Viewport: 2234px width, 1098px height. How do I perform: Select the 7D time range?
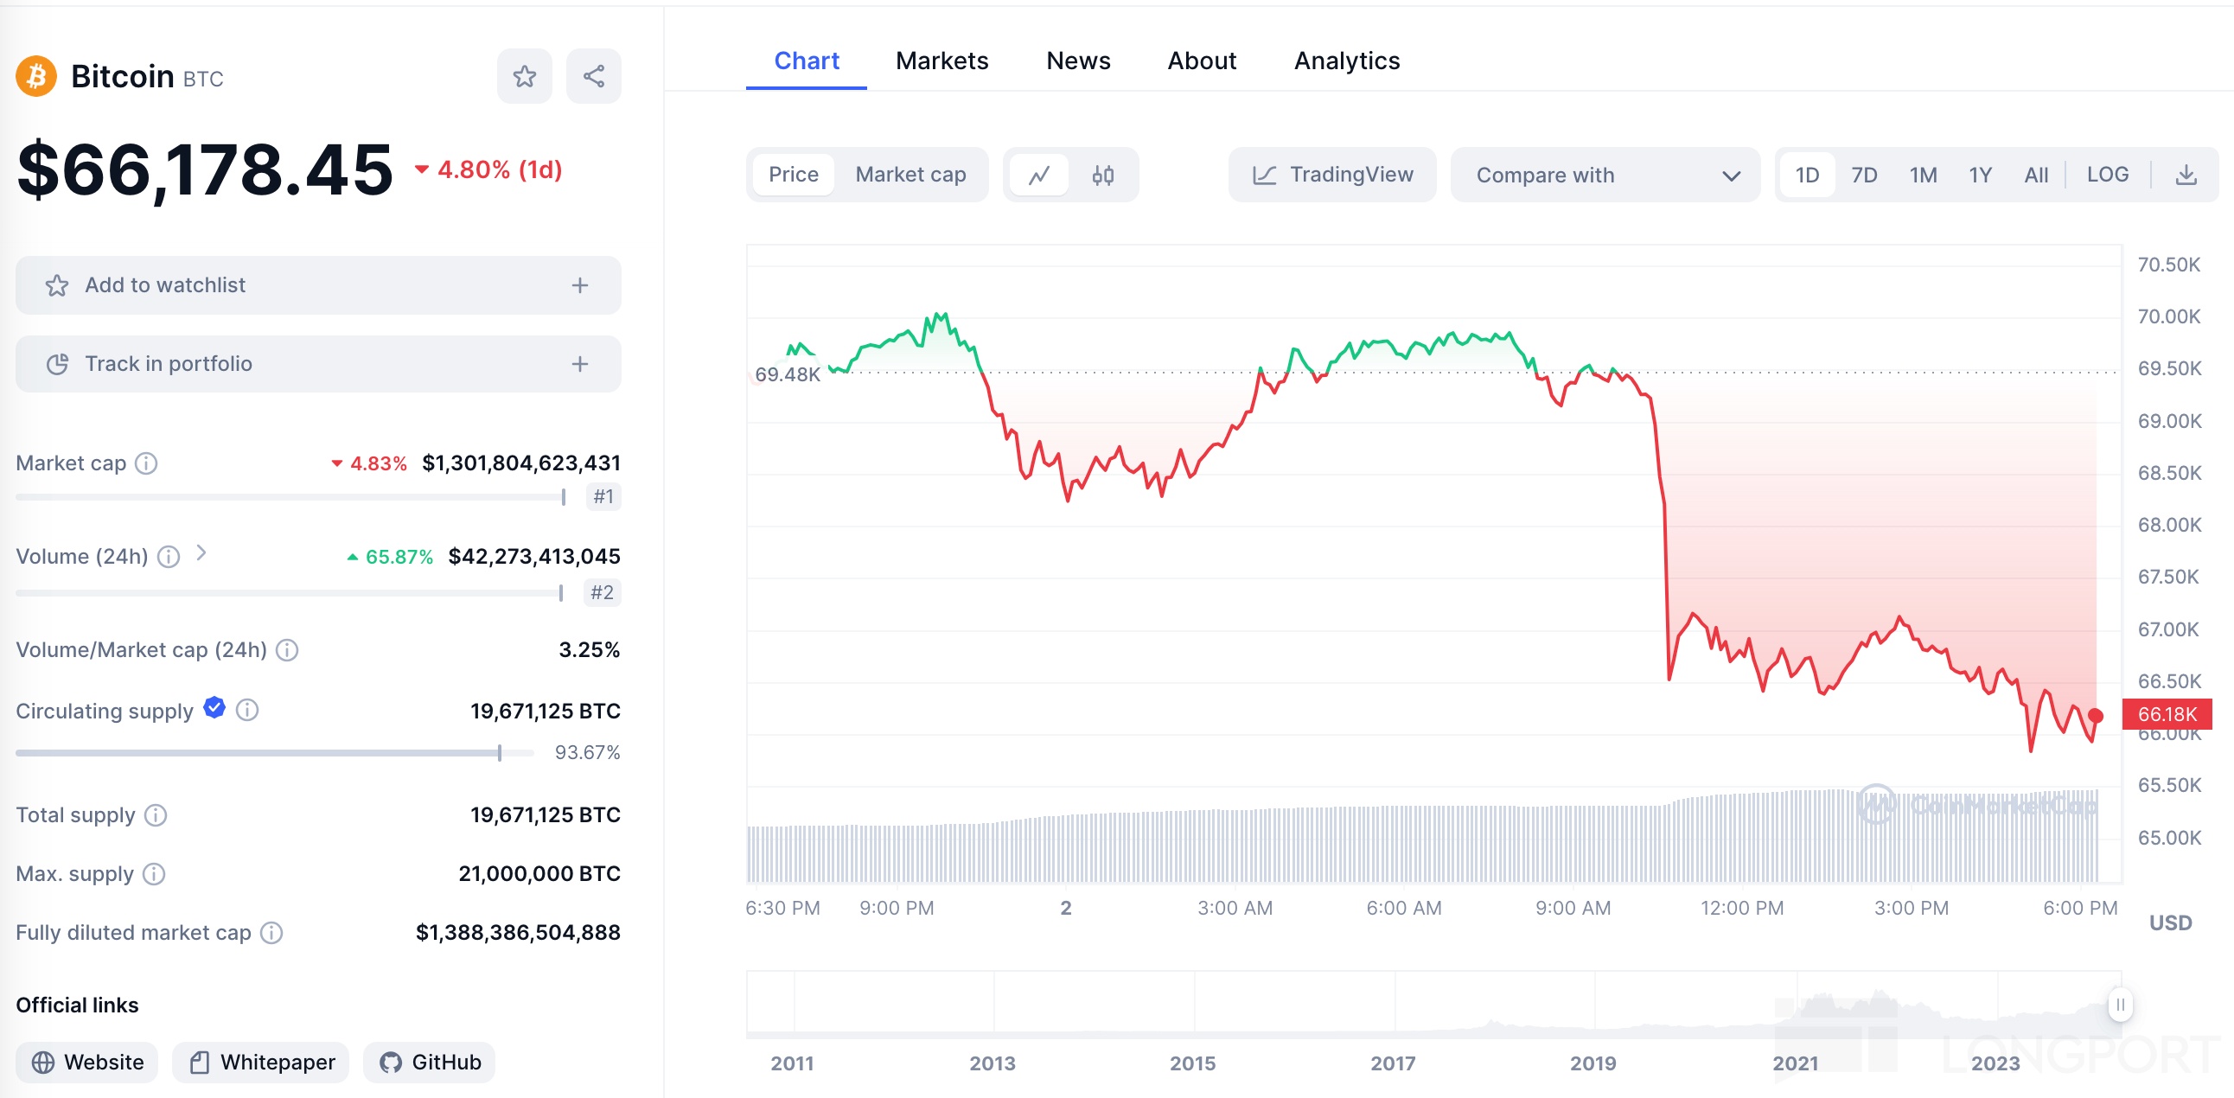(1864, 176)
